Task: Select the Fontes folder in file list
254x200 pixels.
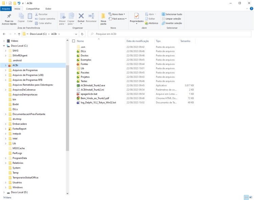Action: [84, 64]
